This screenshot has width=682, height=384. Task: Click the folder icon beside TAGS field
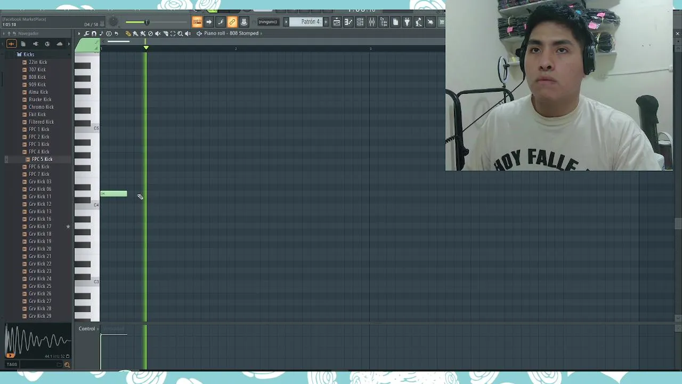[59, 365]
